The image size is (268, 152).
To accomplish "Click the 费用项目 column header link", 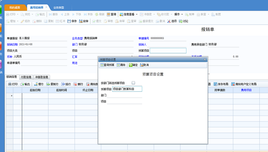I will click(246, 90).
